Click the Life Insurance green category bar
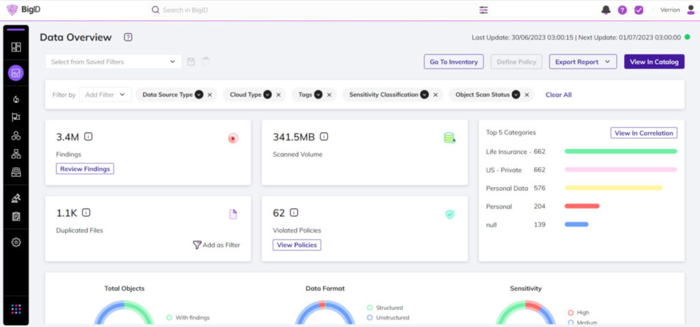 (620, 151)
